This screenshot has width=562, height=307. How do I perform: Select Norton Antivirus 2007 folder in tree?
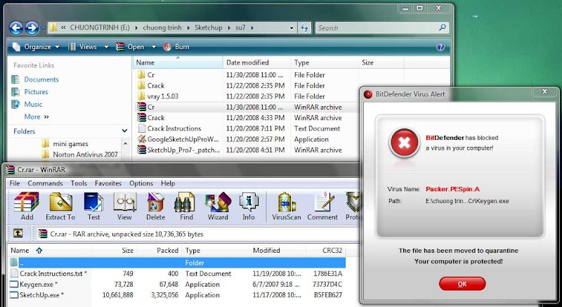pyautogui.click(x=85, y=155)
